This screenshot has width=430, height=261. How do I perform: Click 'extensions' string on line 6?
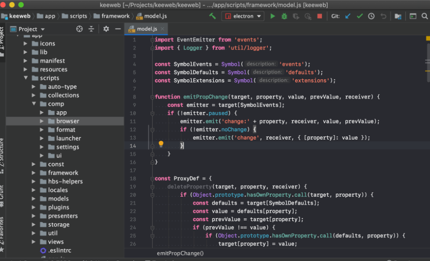tap(311, 80)
